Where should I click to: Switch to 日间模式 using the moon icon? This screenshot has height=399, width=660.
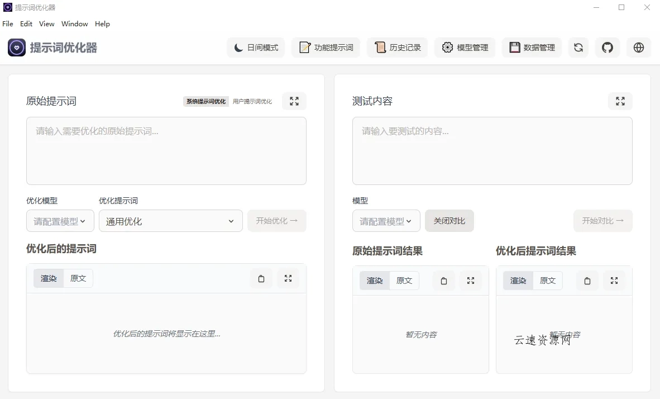click(x=255, y=47)
